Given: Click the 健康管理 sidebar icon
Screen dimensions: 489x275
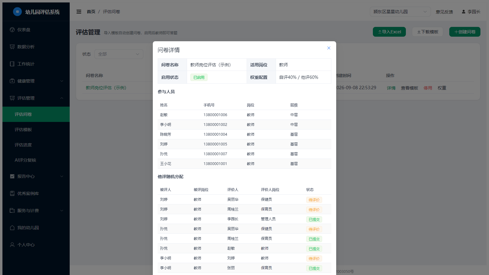Looking at the screenshot, I should pyautogui.click(x=12, y=81).
